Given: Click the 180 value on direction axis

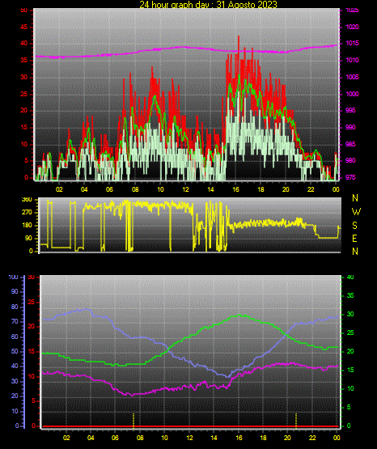Looking at the screenshot, I should point(27,226).
